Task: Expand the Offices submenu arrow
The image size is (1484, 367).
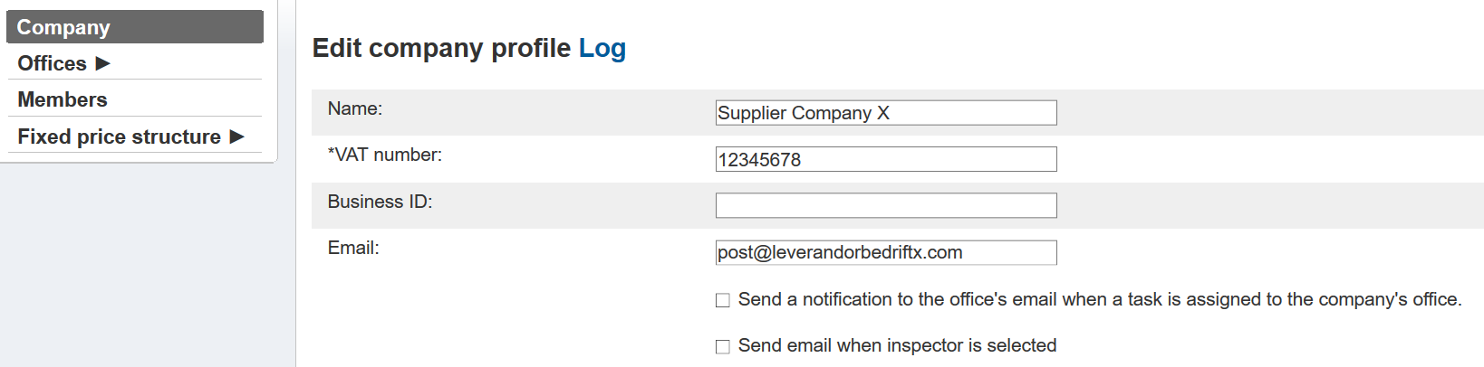Action: pos(102,63)
